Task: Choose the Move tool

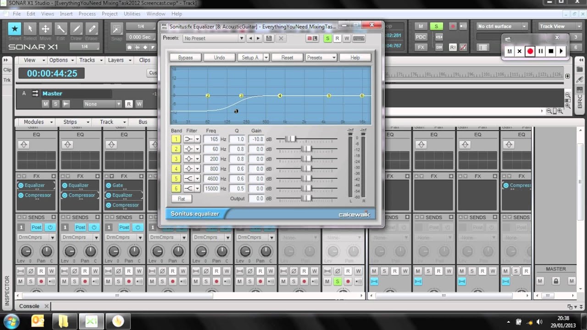Action: 45,28
